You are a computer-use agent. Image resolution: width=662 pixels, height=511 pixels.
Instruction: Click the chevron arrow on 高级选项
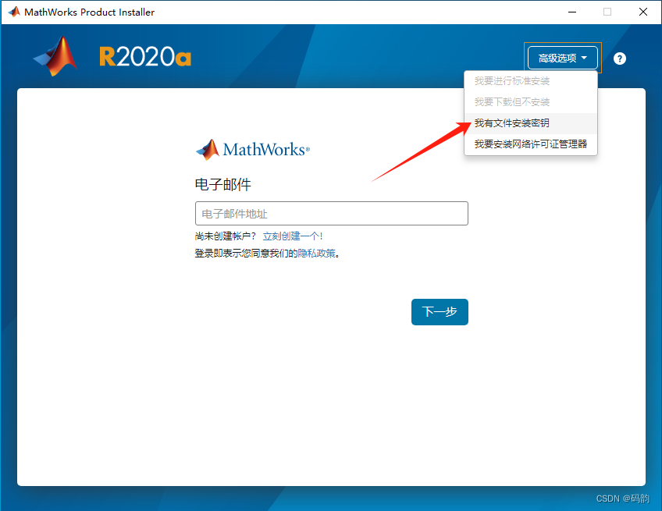(586, 58)
